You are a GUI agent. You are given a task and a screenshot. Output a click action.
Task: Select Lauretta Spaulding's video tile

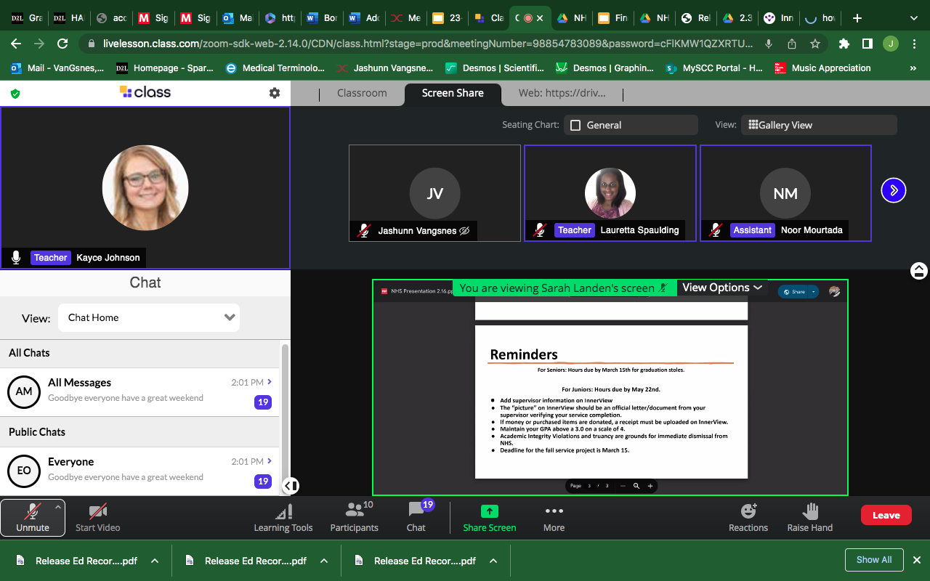tap(610, 193)
